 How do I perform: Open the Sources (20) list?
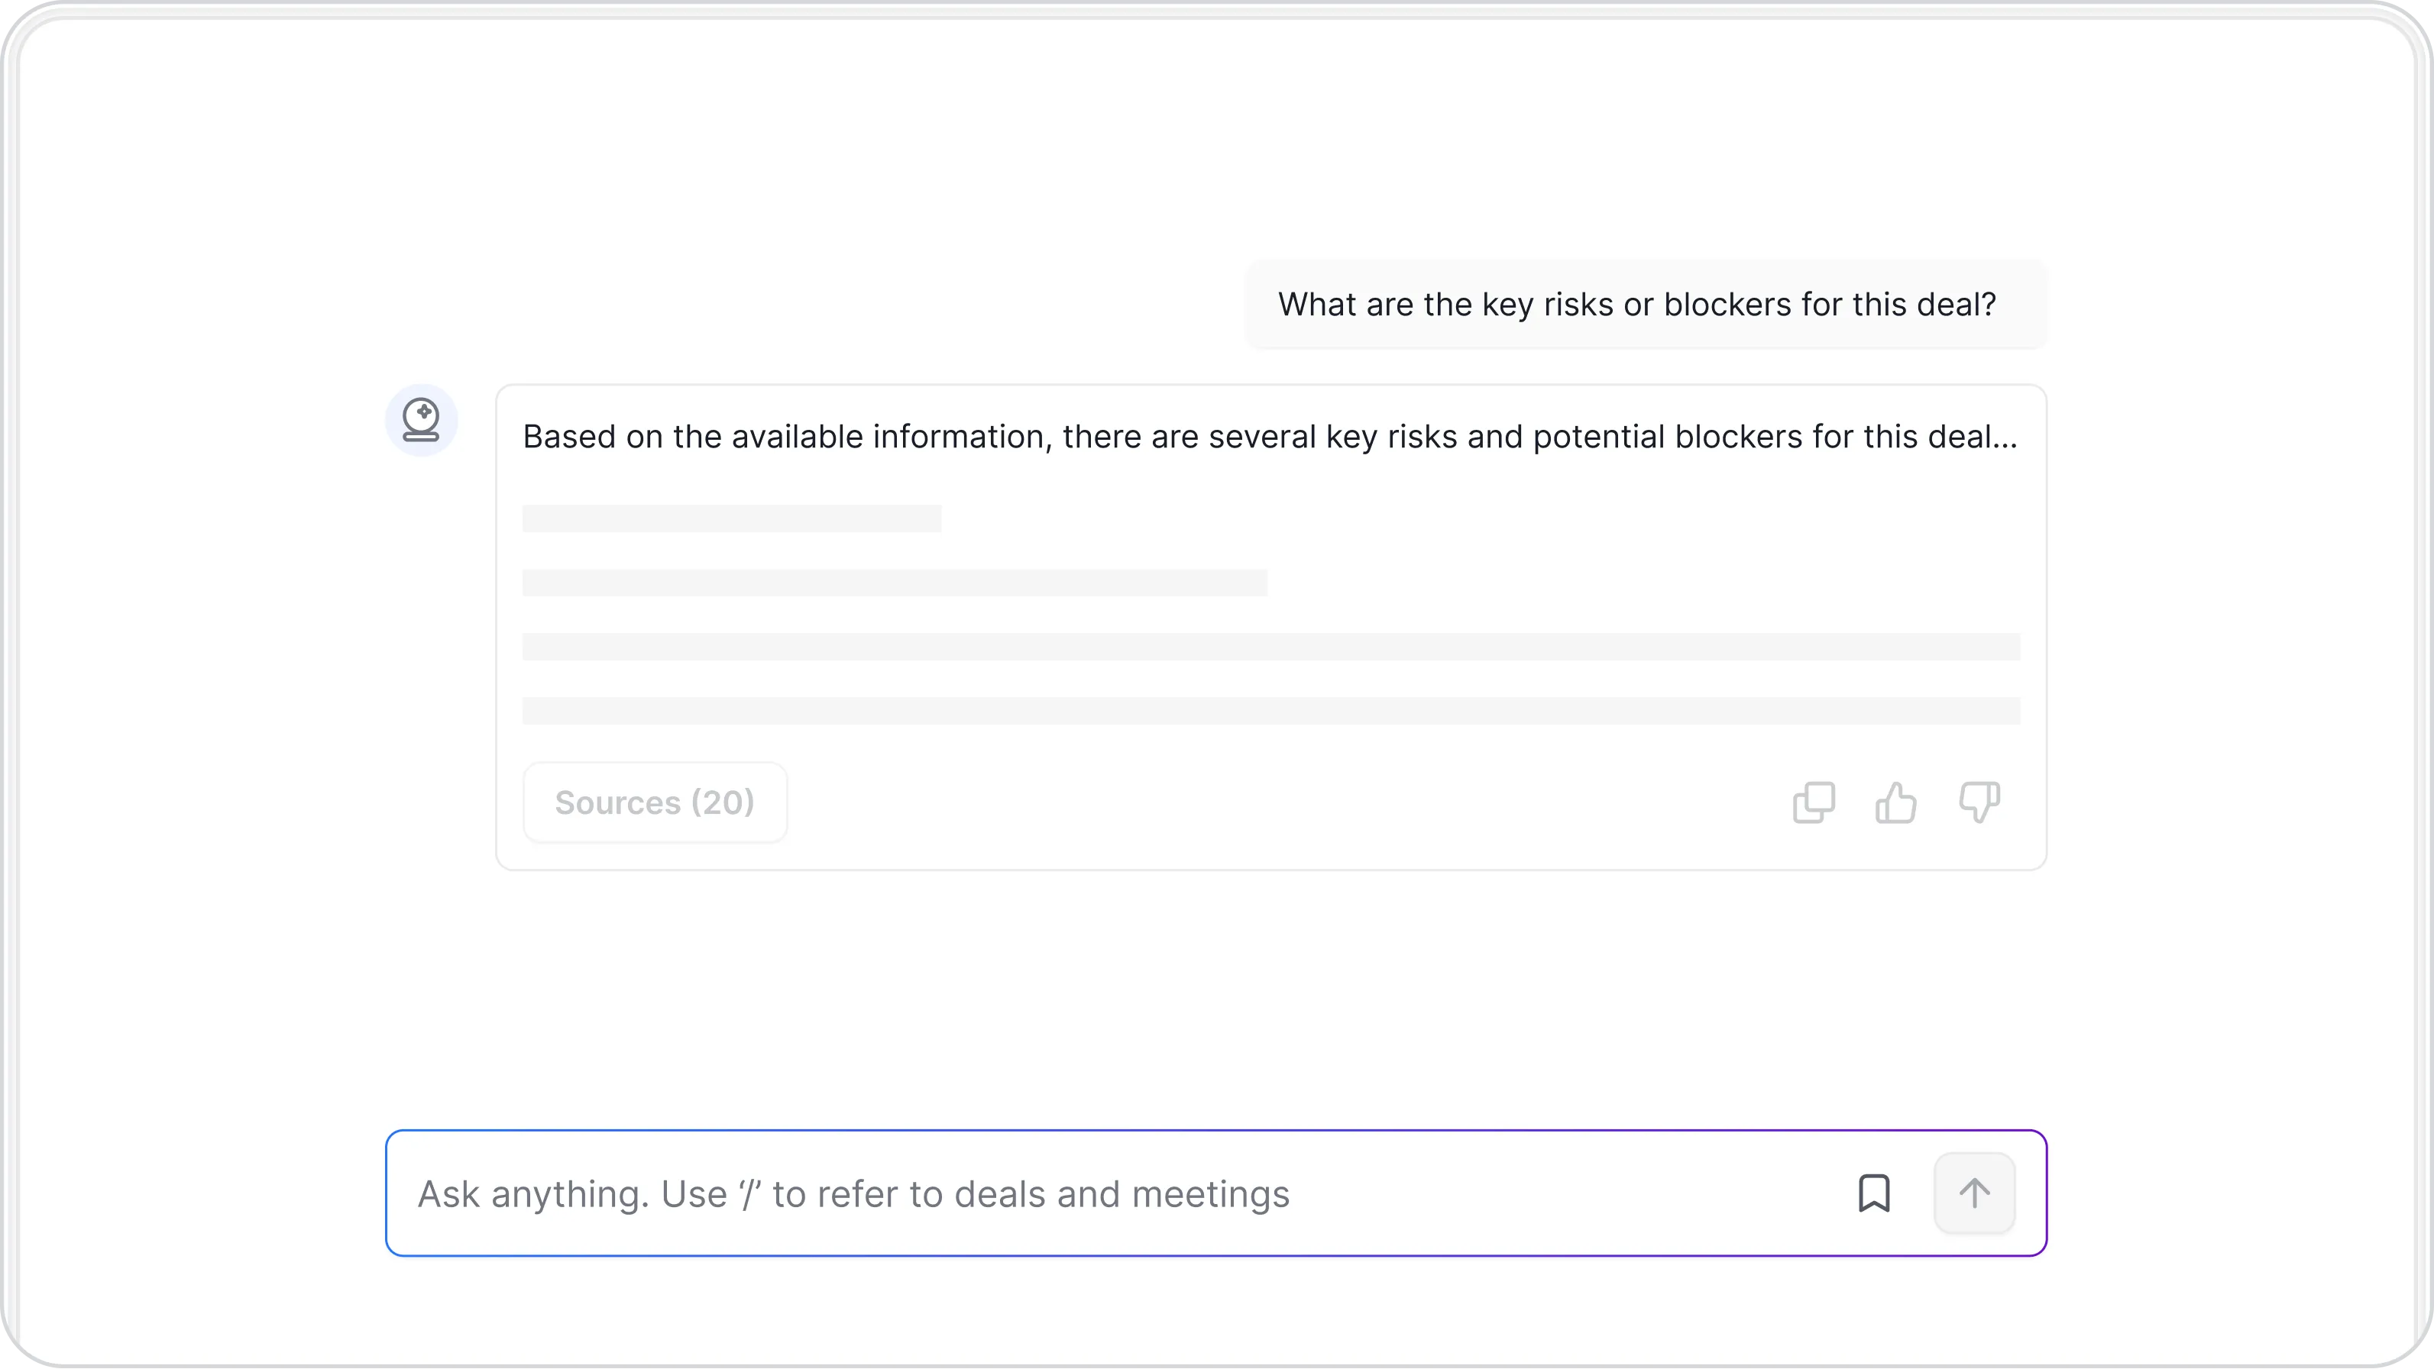(x=655, y=802)
